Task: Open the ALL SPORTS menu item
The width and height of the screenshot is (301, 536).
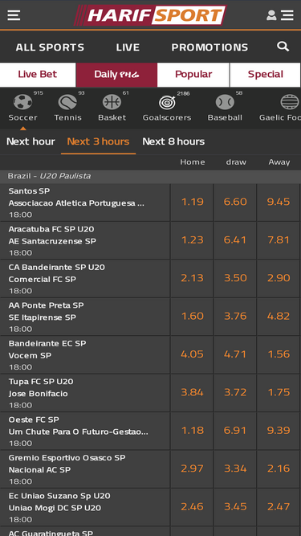Action: pyautogui.click(x=50, y=47)
